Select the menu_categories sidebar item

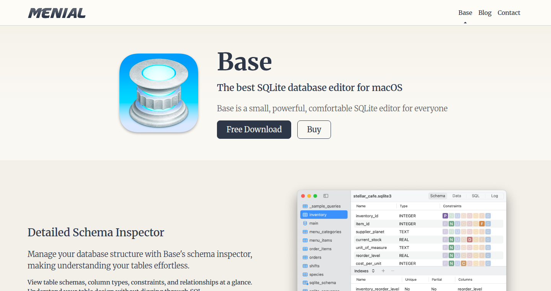(x=324, y=232)
